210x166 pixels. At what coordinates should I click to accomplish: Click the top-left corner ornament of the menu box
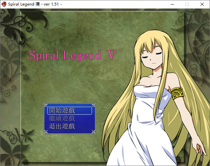point(46,105)
